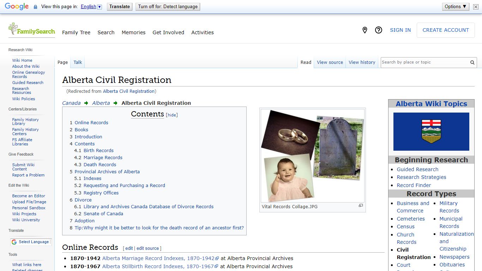Click the FamilySearch logo
This screenshot has width=482, height=271.
click(x=32, y=29)
